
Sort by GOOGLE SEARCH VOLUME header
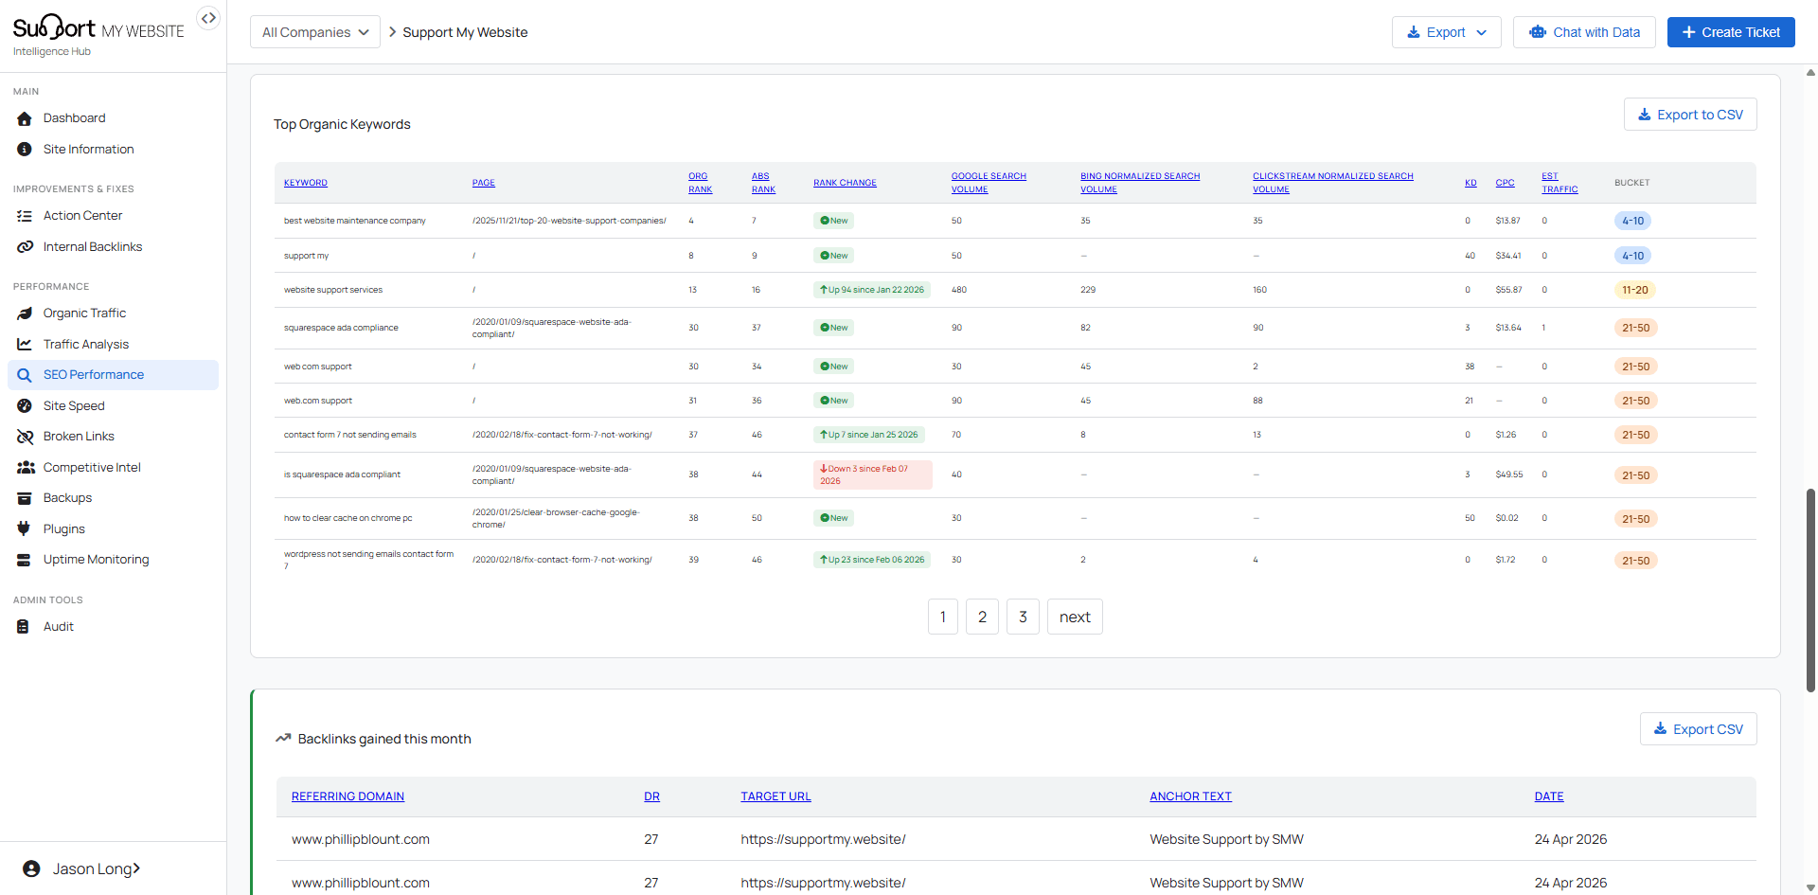[x=989, y=183]
